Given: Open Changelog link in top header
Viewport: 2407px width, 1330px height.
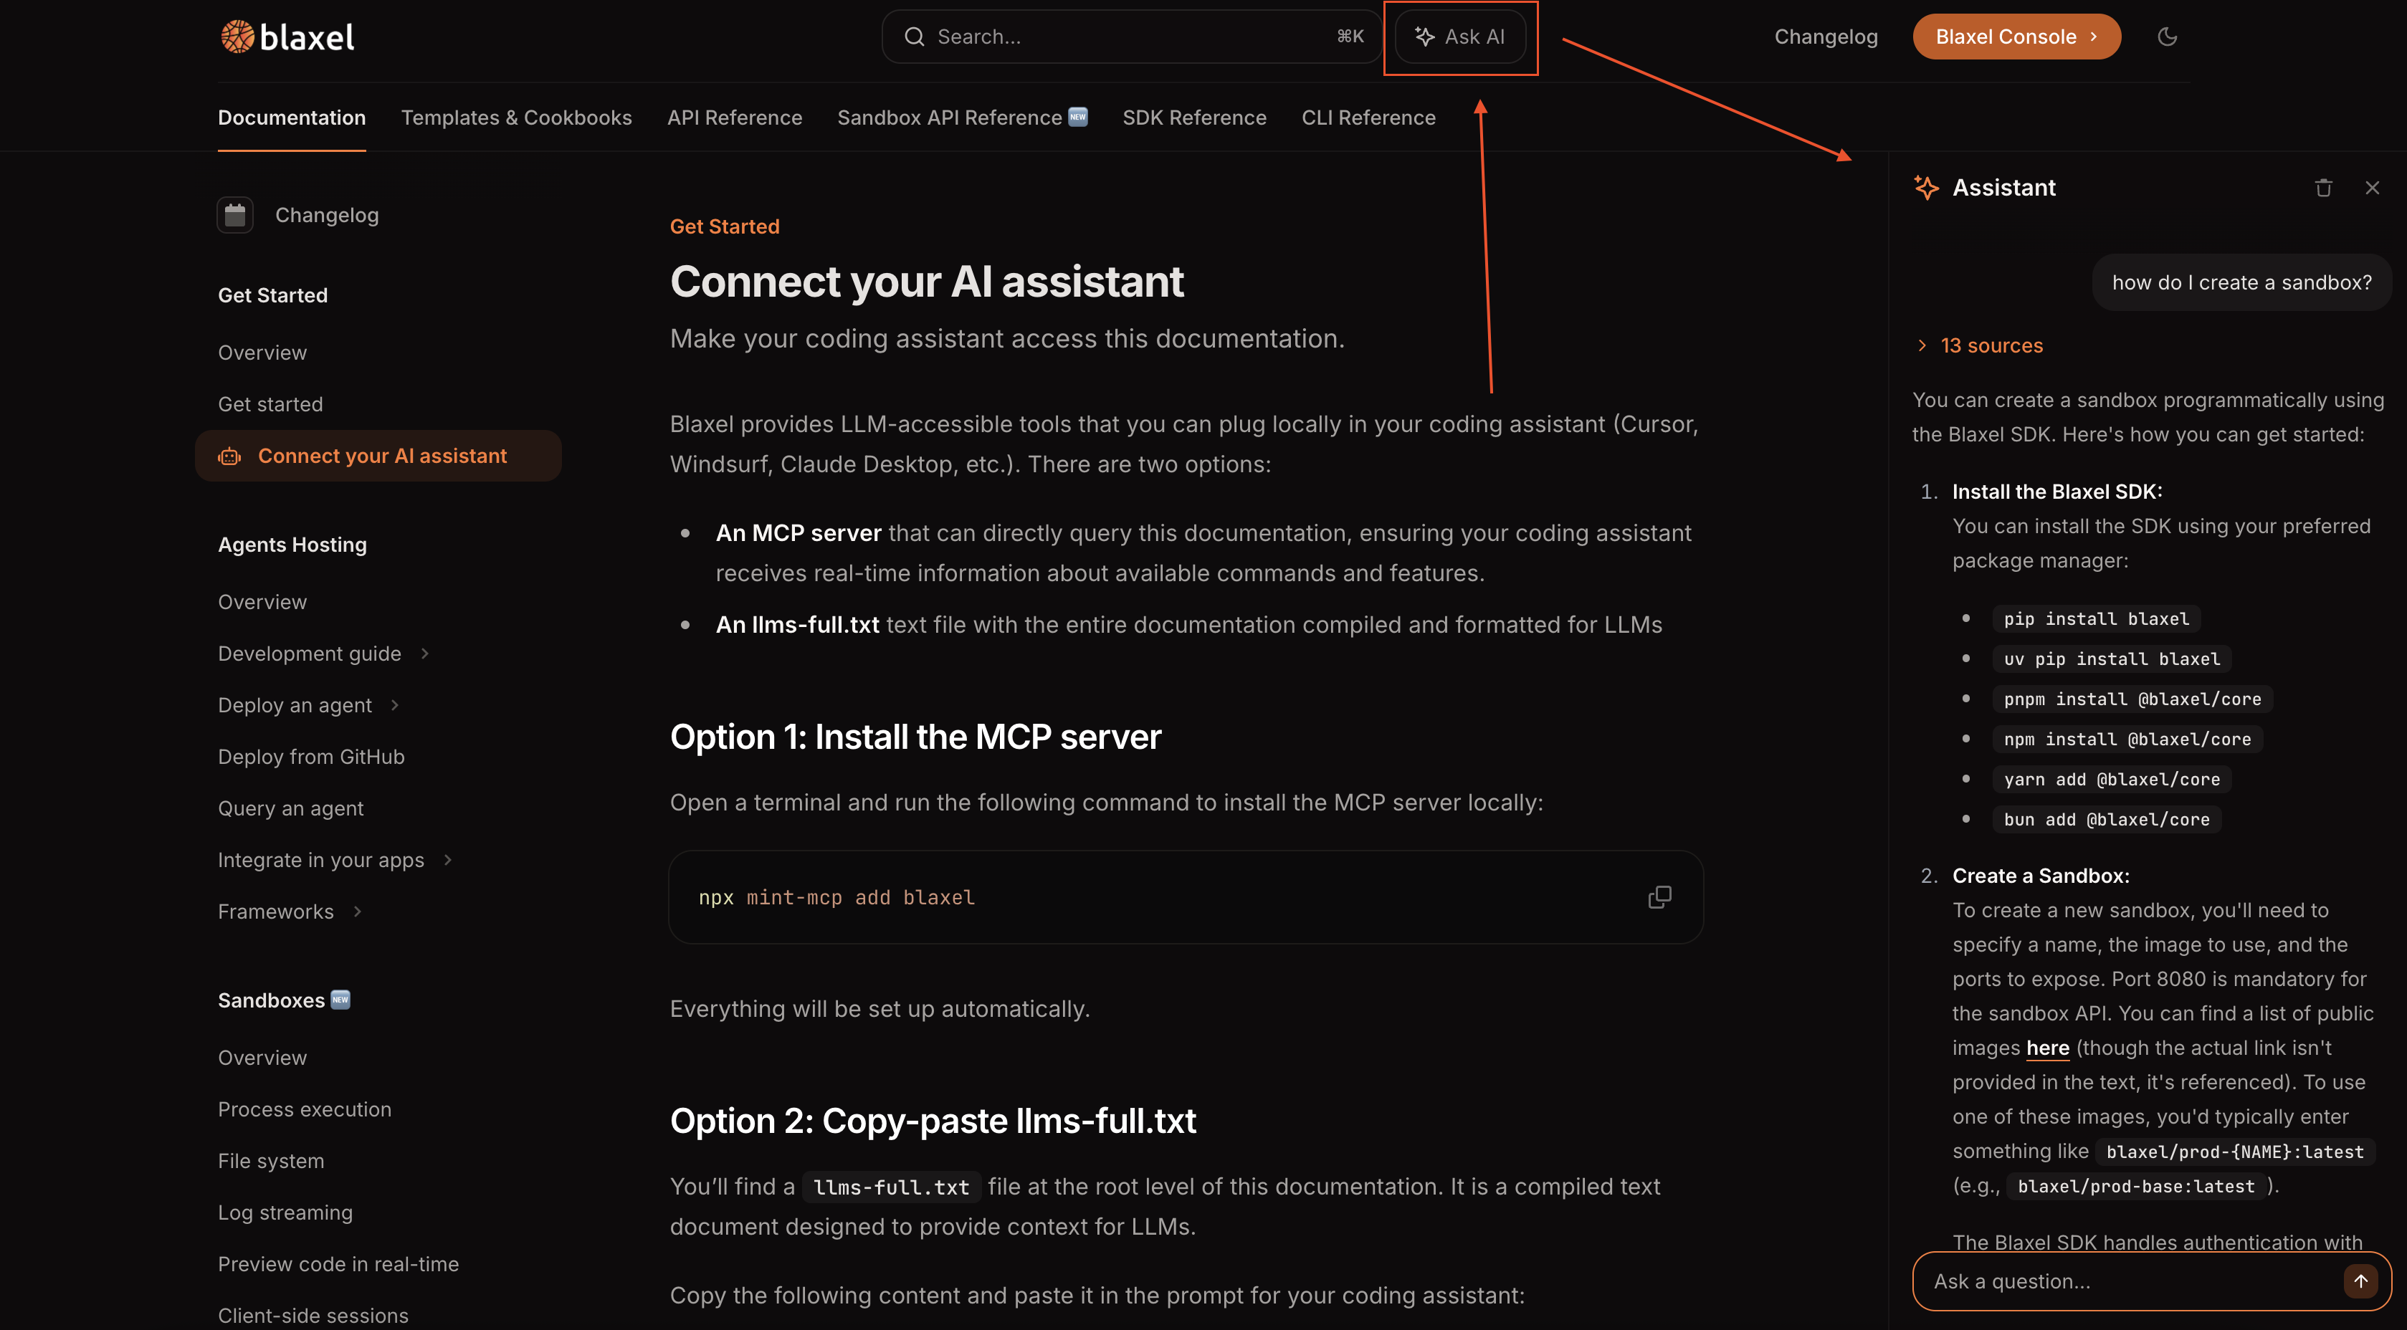Looking at the screenshot, I should (x=1826, y=37).
